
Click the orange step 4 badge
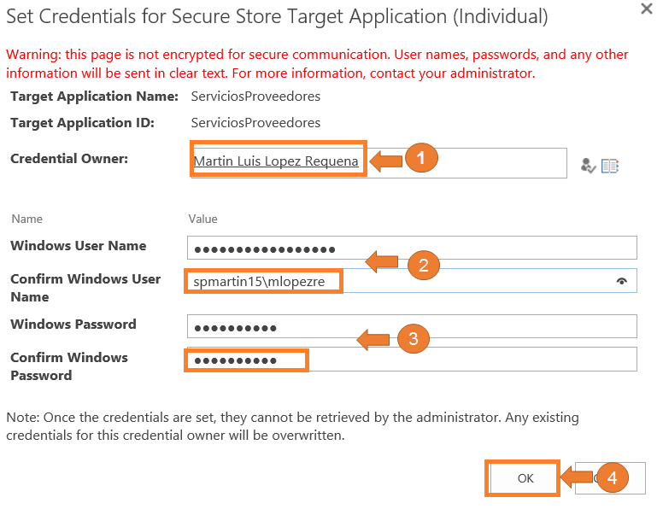(x=612, y=478)
